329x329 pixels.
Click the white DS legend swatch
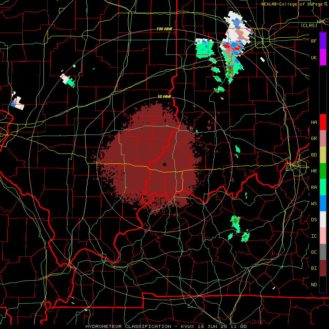tap(323, 219)
